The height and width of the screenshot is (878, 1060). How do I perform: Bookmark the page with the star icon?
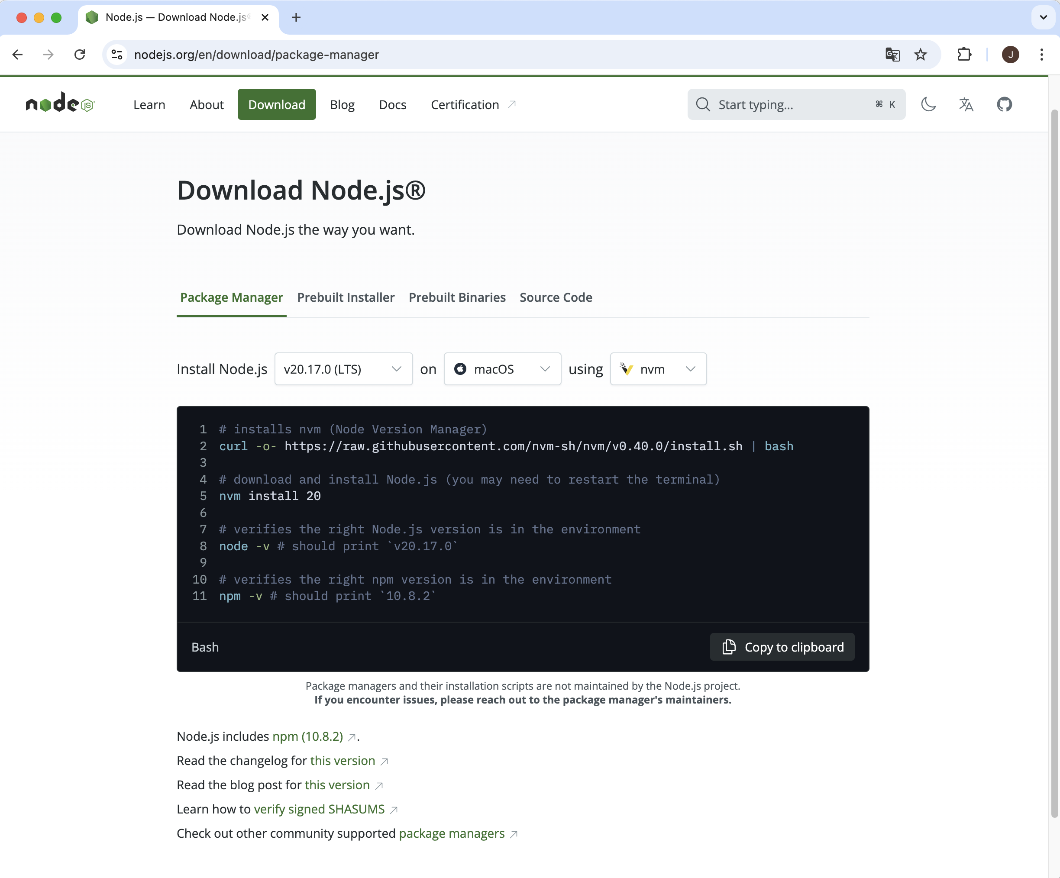(x=921, y=55)
